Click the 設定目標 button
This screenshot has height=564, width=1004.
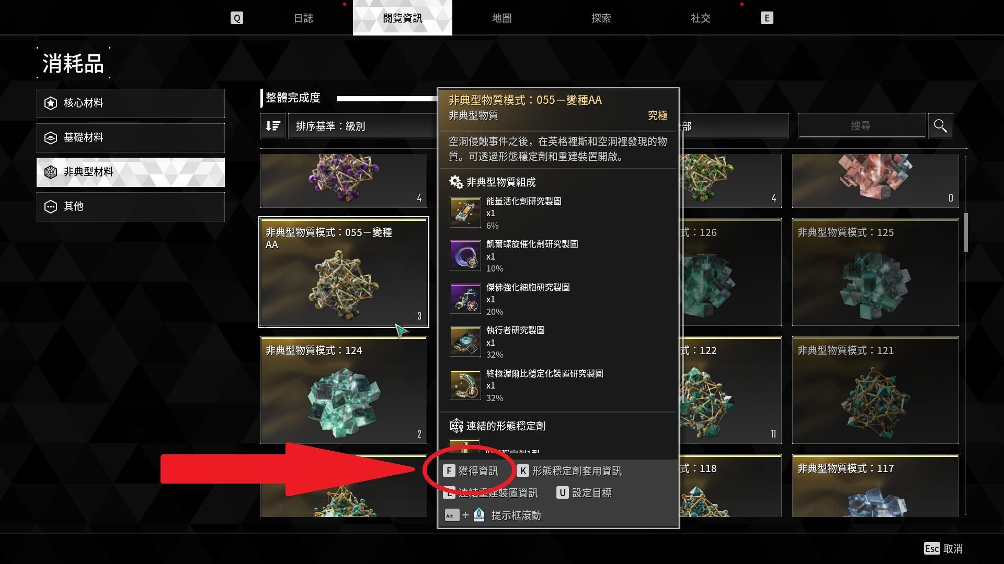pyautogui.click(x=584, y=493)
